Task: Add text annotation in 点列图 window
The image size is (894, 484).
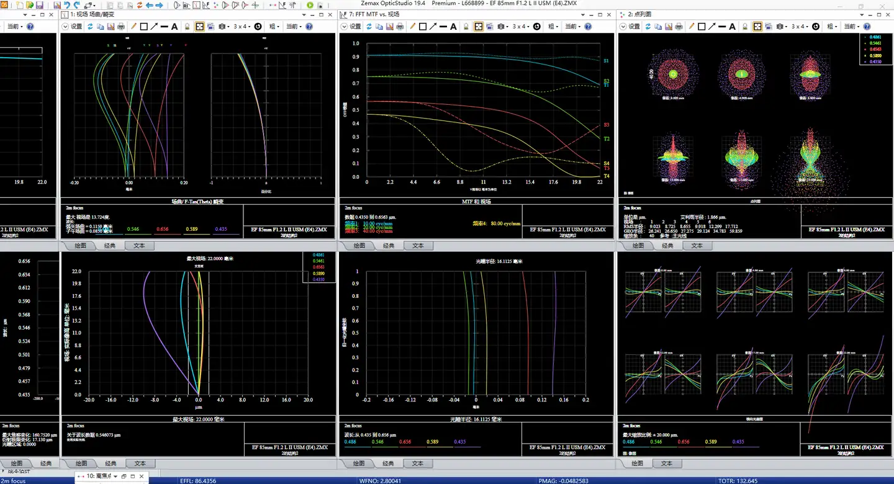Action: point(733,27)
